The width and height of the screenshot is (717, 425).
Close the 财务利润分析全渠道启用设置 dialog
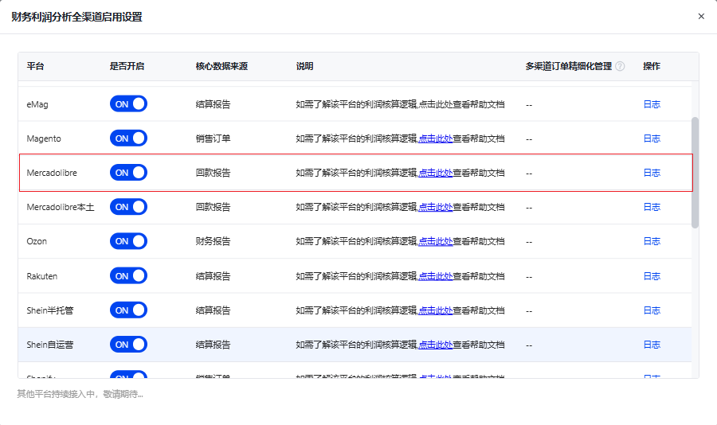(701, 17)
